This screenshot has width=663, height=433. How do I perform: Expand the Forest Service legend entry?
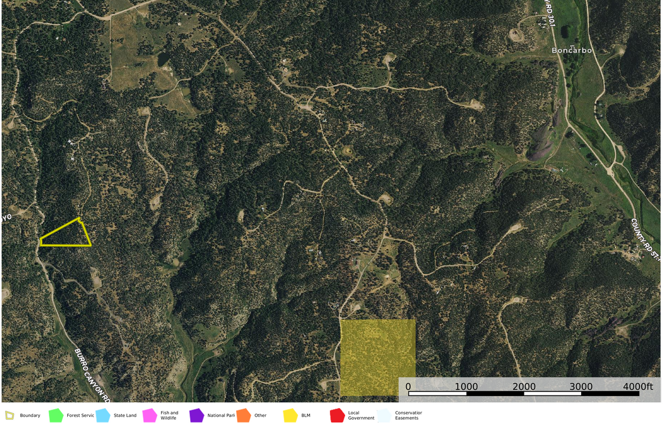tap(56, 415)
